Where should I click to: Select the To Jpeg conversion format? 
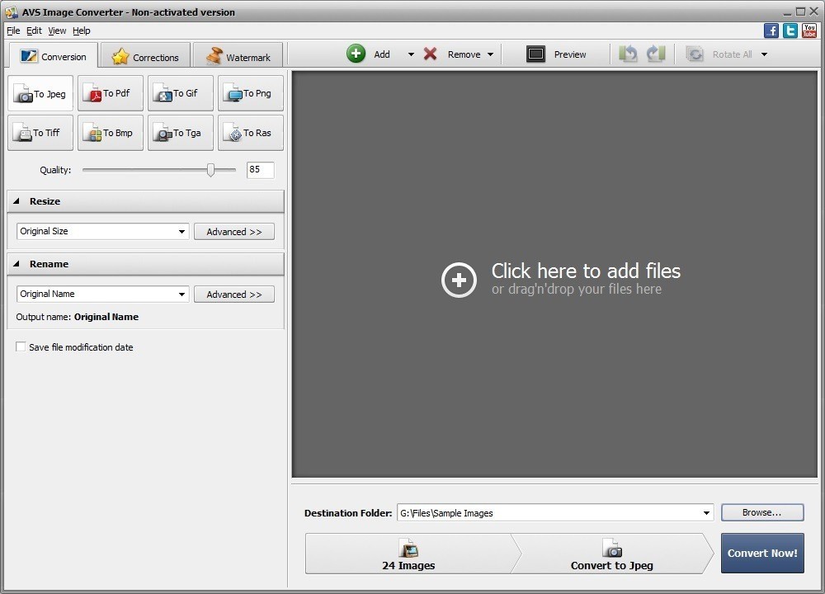(40, 93)
